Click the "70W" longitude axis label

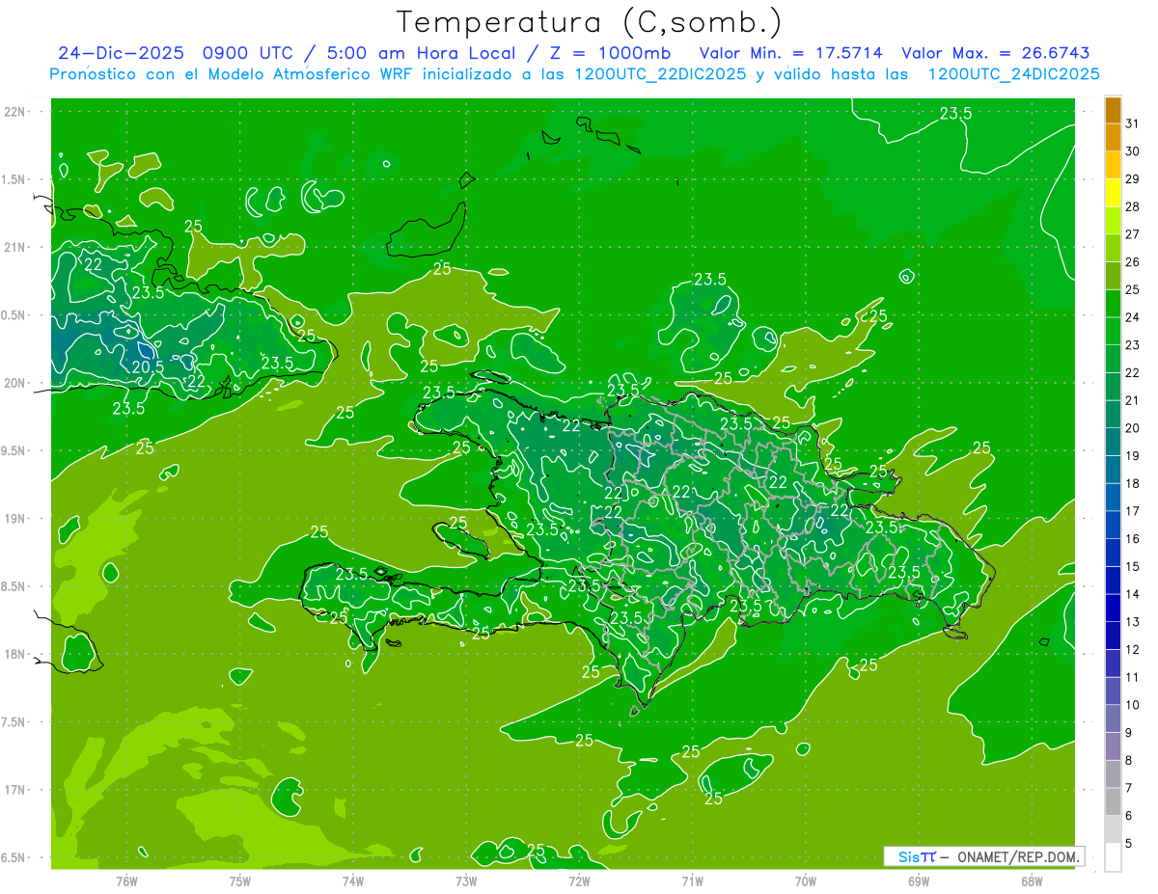(x=806, y=880)
